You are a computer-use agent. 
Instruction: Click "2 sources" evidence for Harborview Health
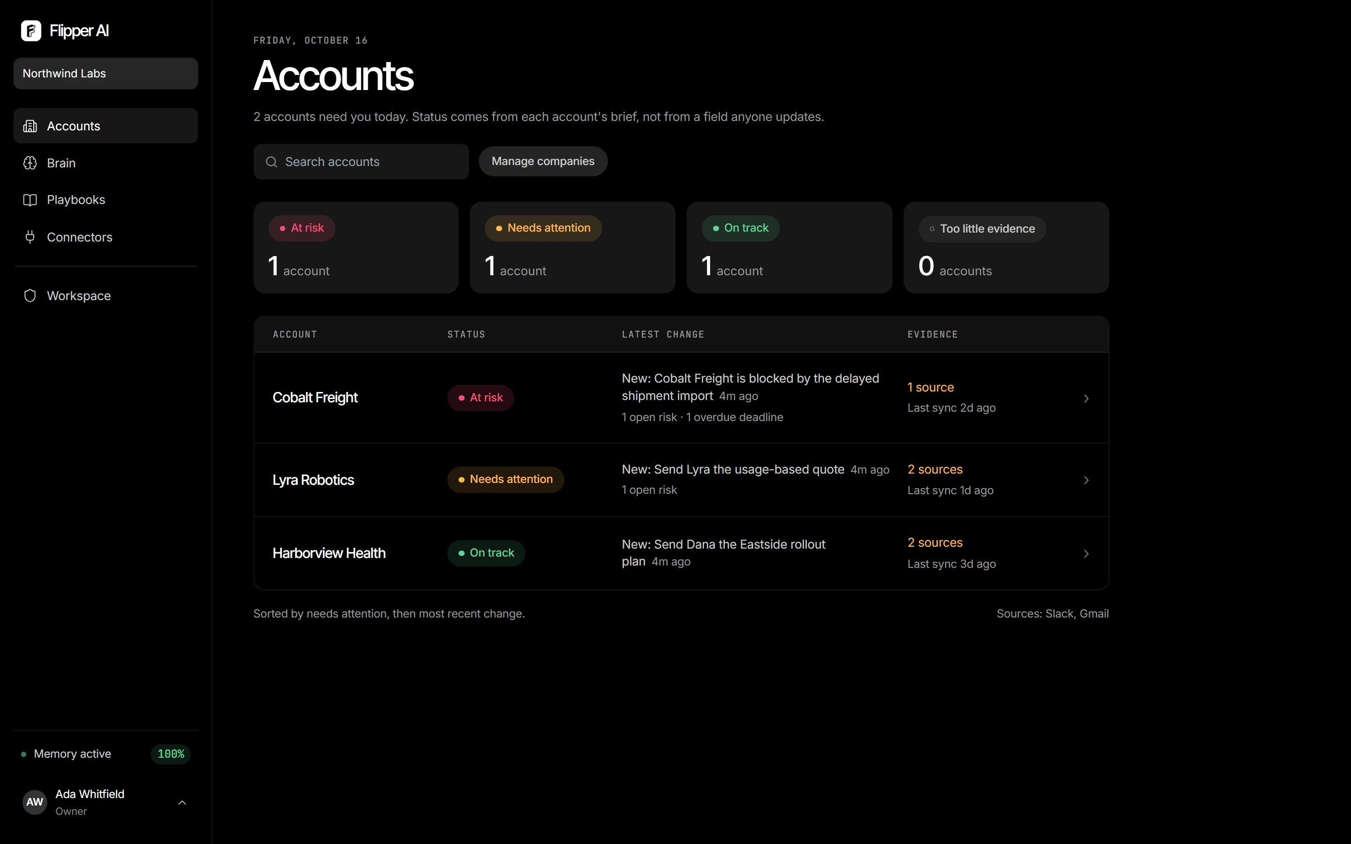[x=934, y=543]
